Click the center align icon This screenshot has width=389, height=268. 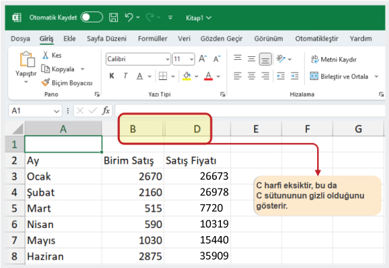(x=251, y=76)
